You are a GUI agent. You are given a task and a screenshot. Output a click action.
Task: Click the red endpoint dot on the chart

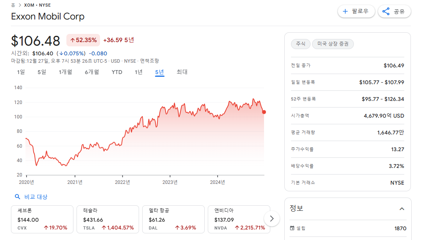coord(264,112)
